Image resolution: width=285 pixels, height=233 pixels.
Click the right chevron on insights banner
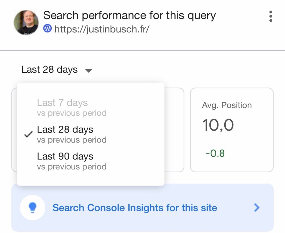click(x=257, y=207)
